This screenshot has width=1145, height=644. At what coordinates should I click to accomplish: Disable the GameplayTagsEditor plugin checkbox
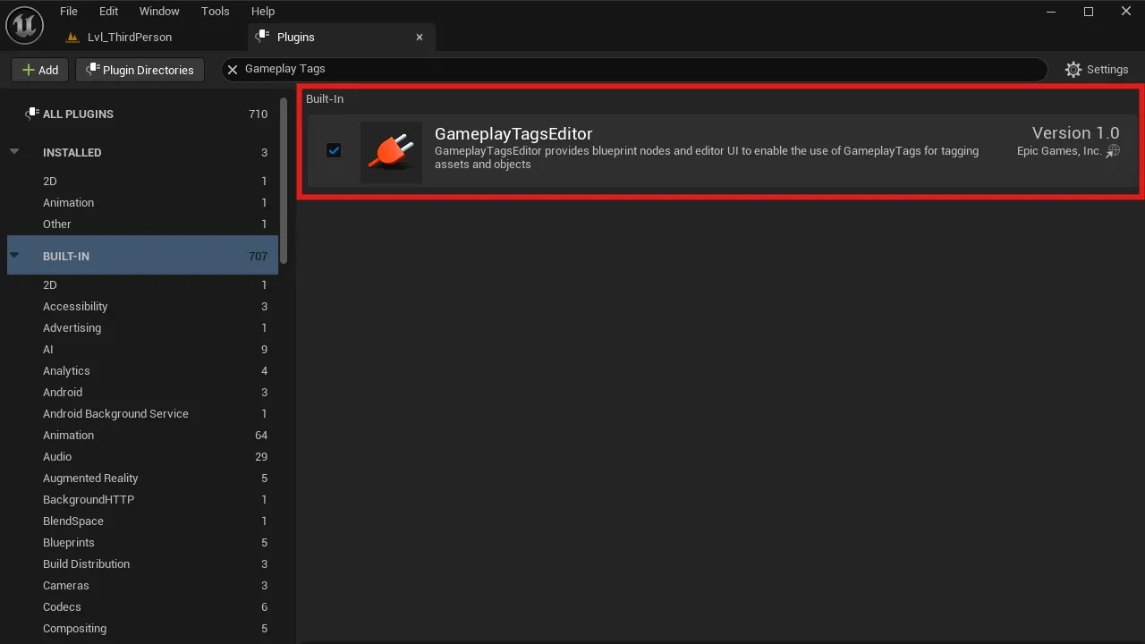[334, 150]
